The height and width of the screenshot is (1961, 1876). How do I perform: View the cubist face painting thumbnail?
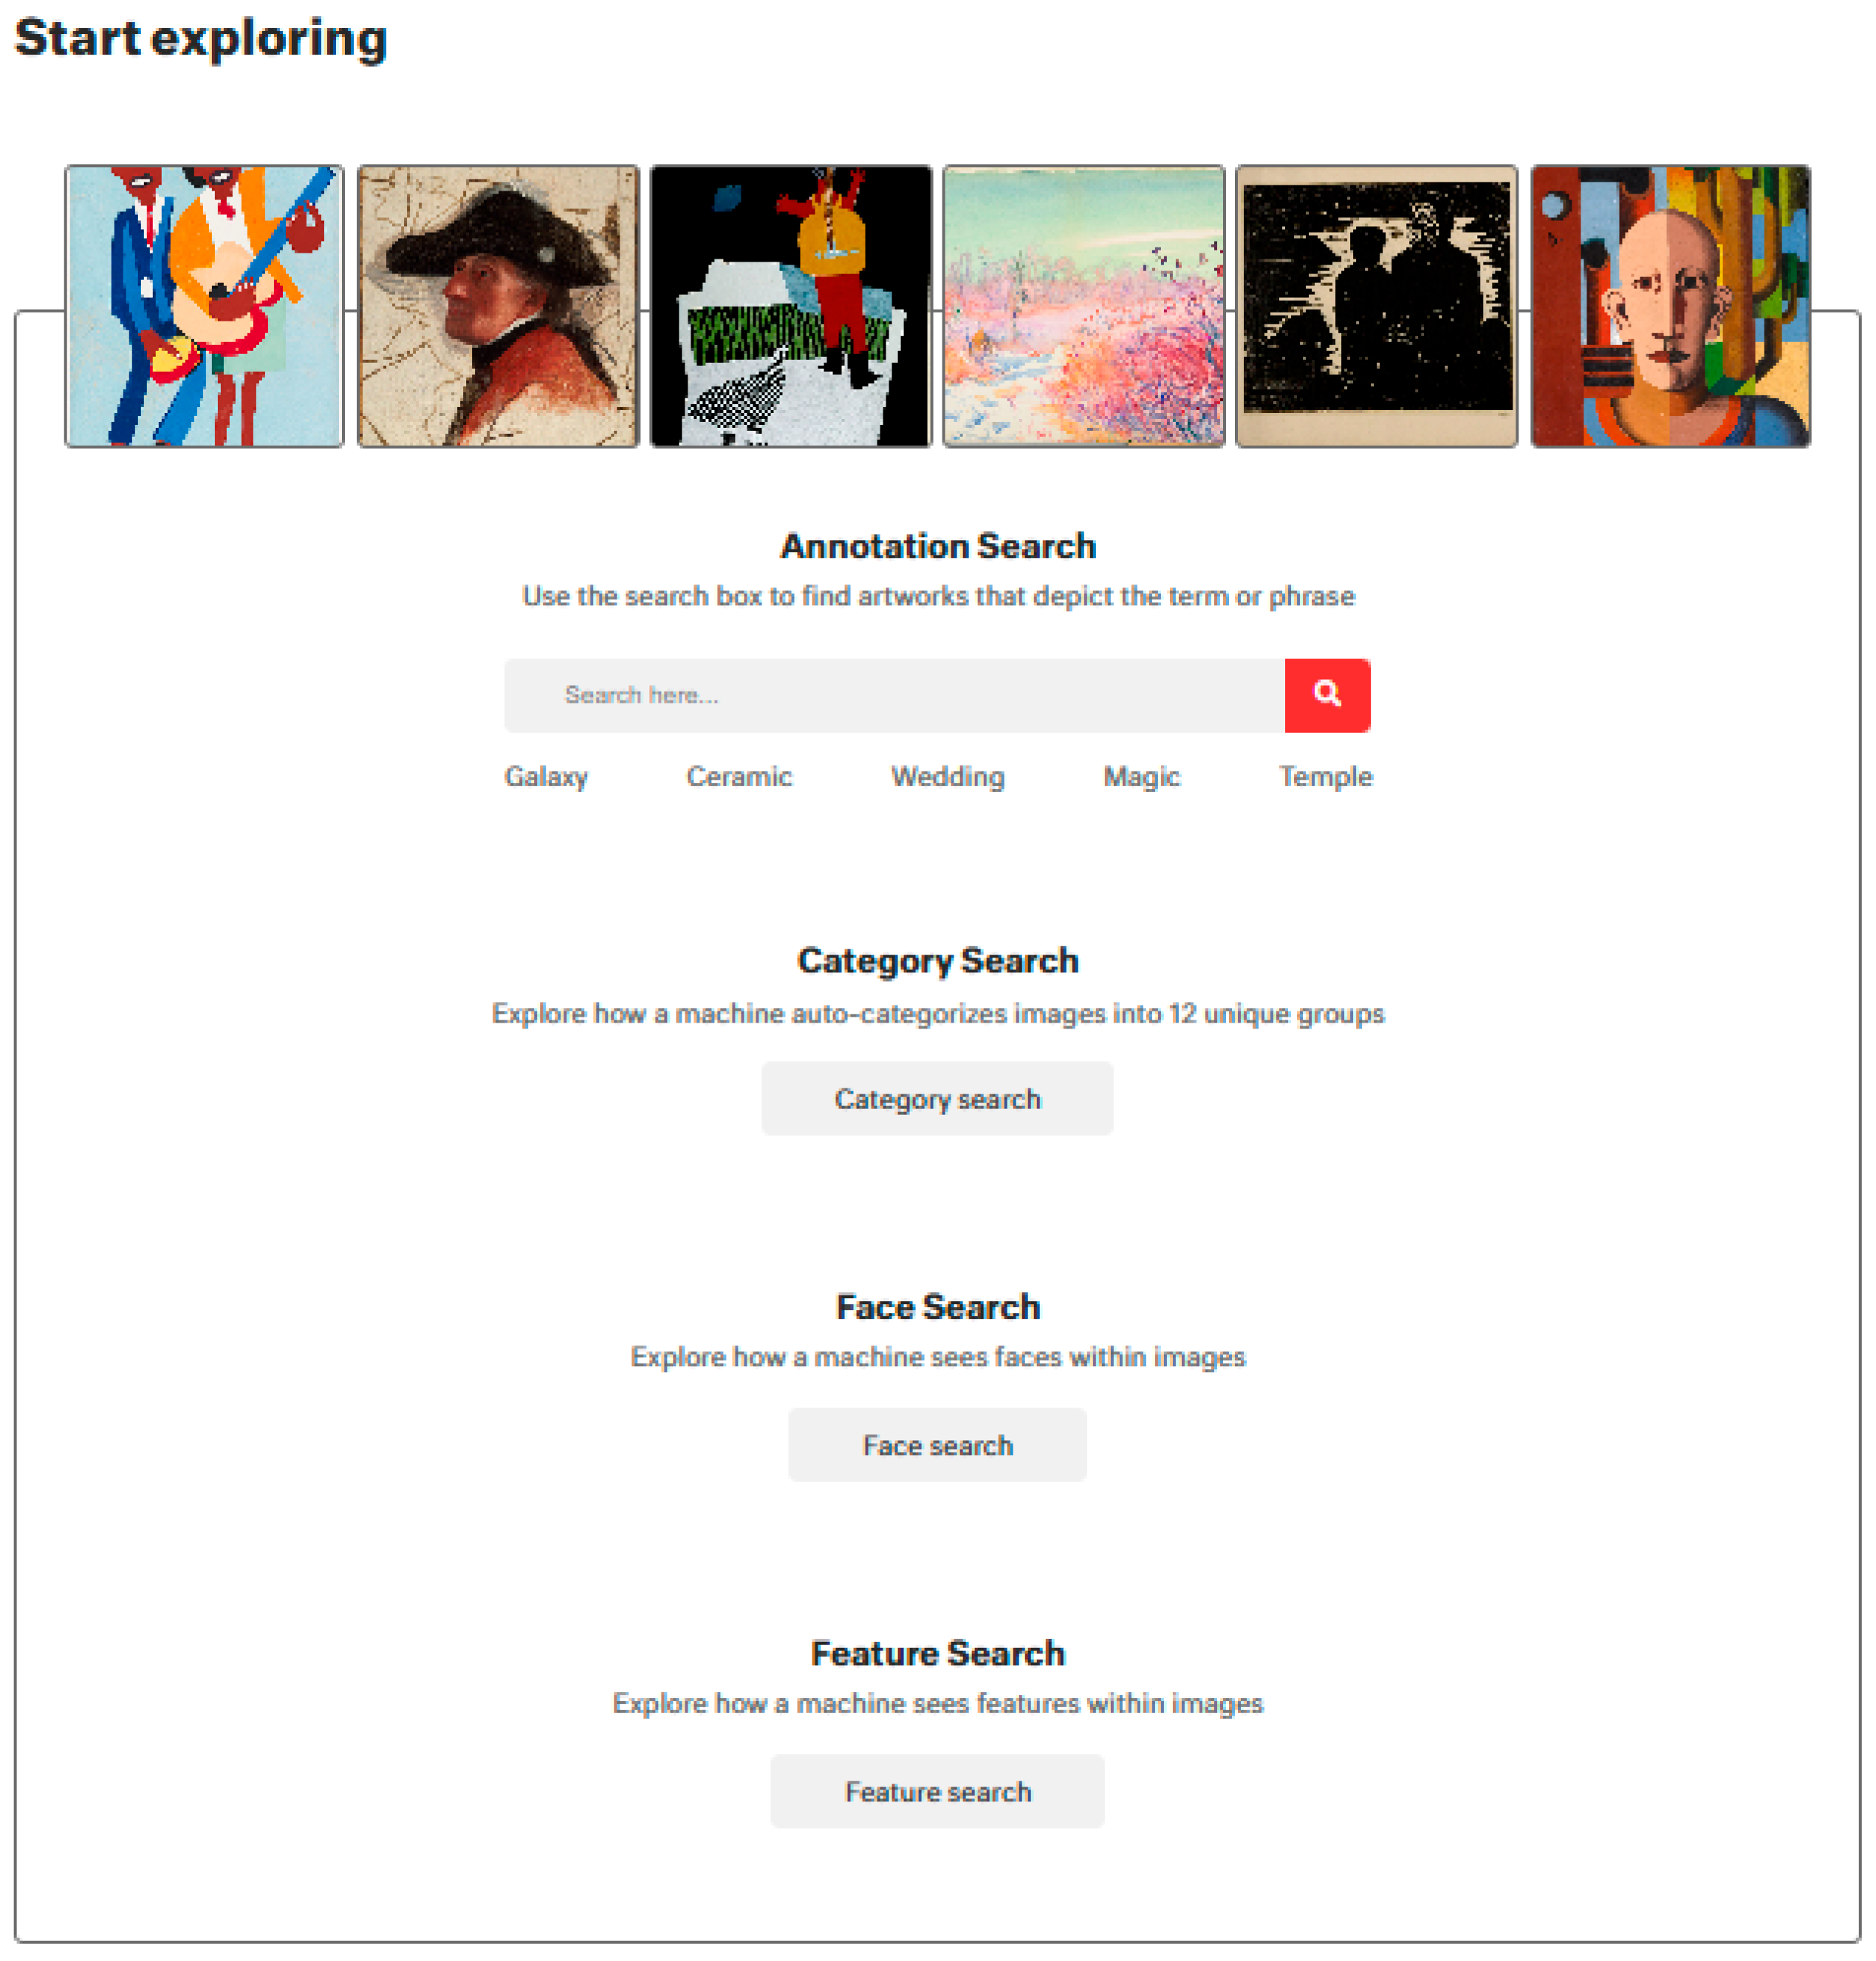pos(1671,306)
